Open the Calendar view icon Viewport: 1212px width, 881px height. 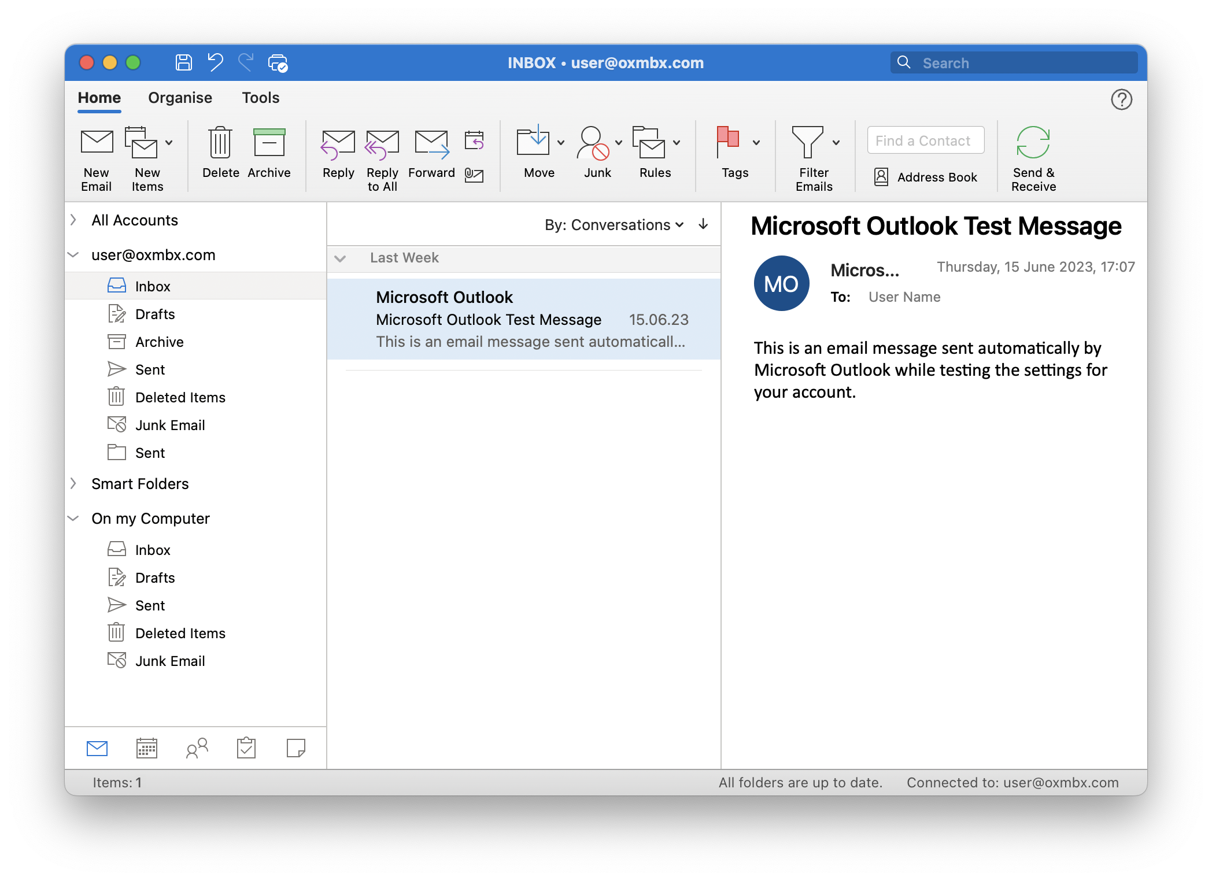147,748
